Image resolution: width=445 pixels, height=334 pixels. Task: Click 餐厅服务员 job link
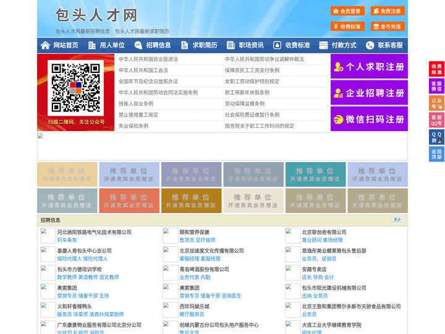[x=192, y=314]
